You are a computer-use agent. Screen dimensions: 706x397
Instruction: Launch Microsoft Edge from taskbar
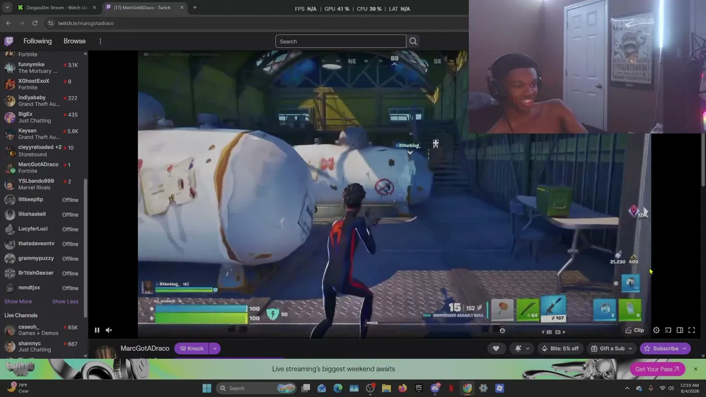coord(338,388)
